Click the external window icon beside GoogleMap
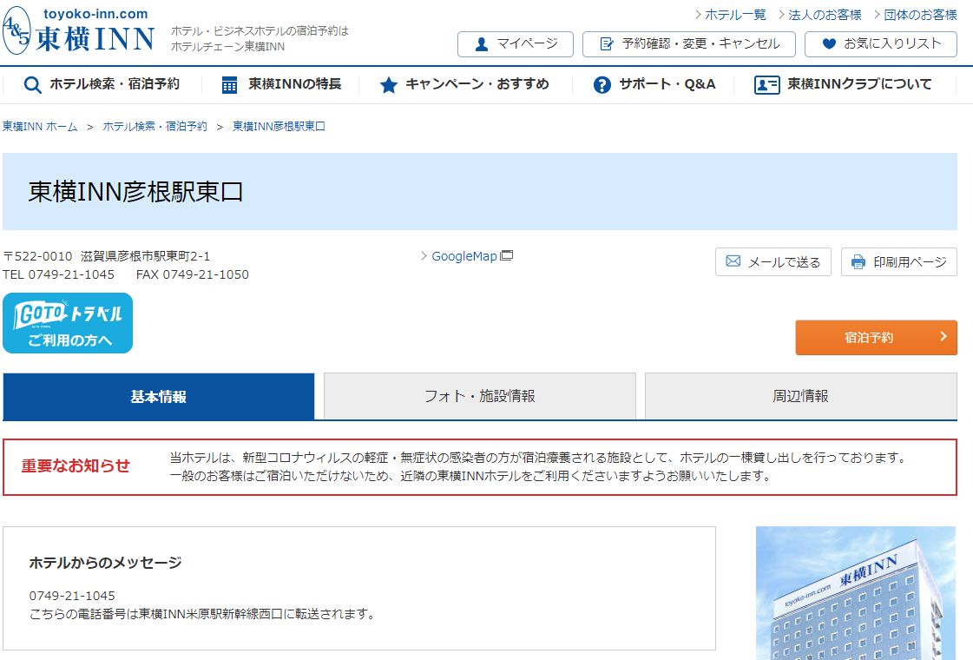Viewport: 973px width, 660px height. tap(506, 255)
